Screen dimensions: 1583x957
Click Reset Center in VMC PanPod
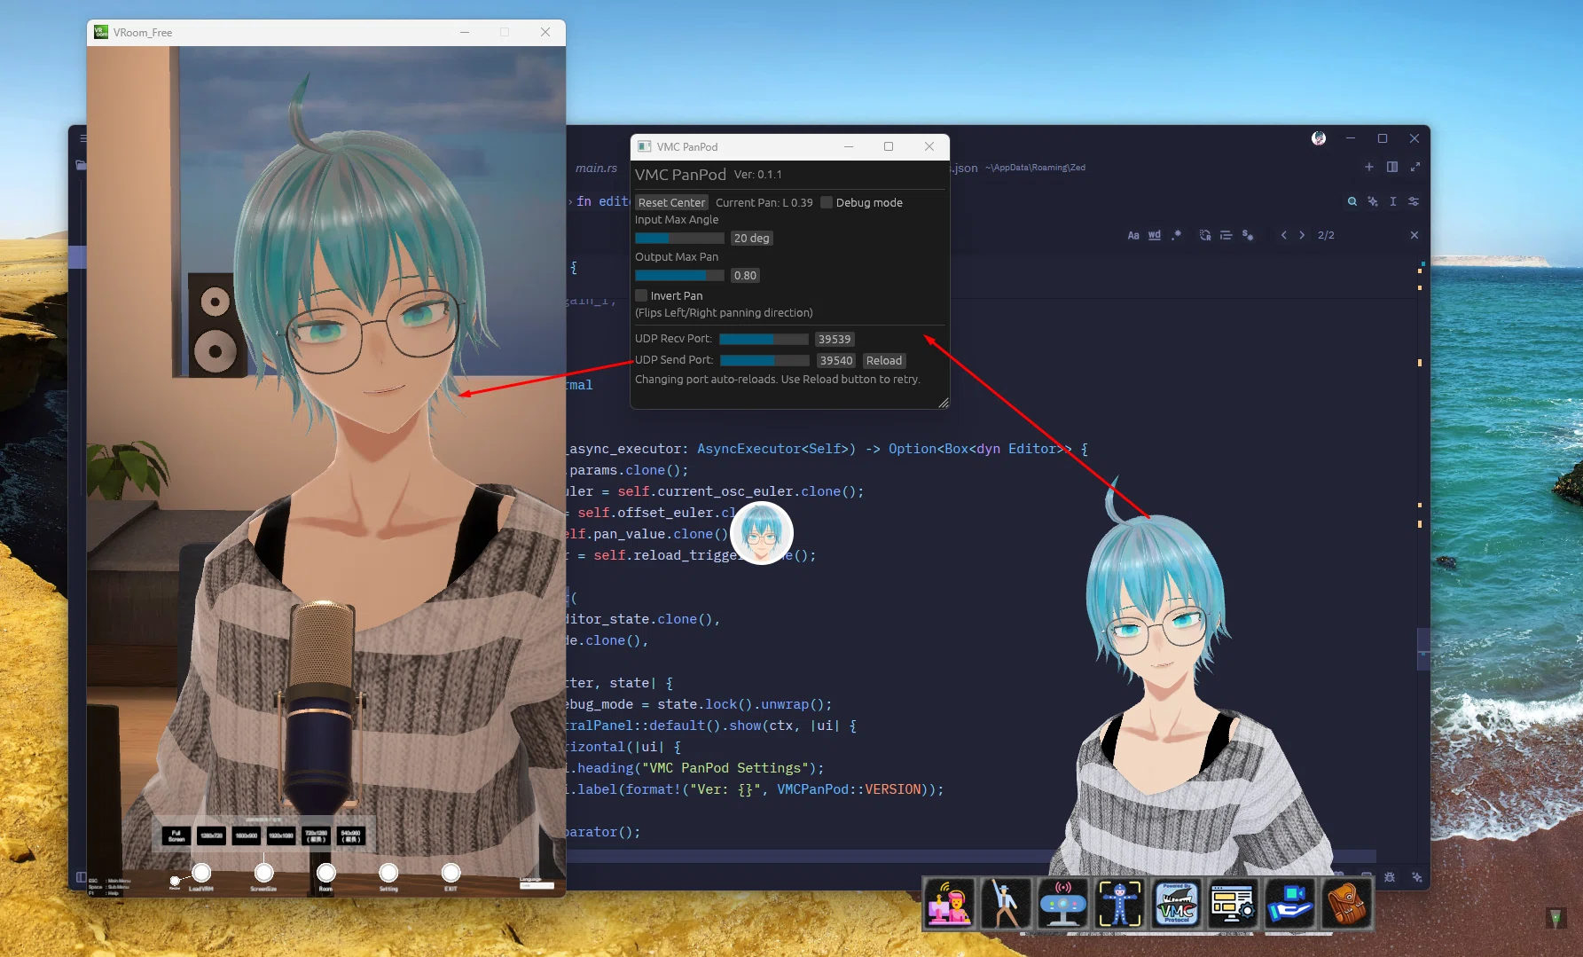[x=671, y=202]
